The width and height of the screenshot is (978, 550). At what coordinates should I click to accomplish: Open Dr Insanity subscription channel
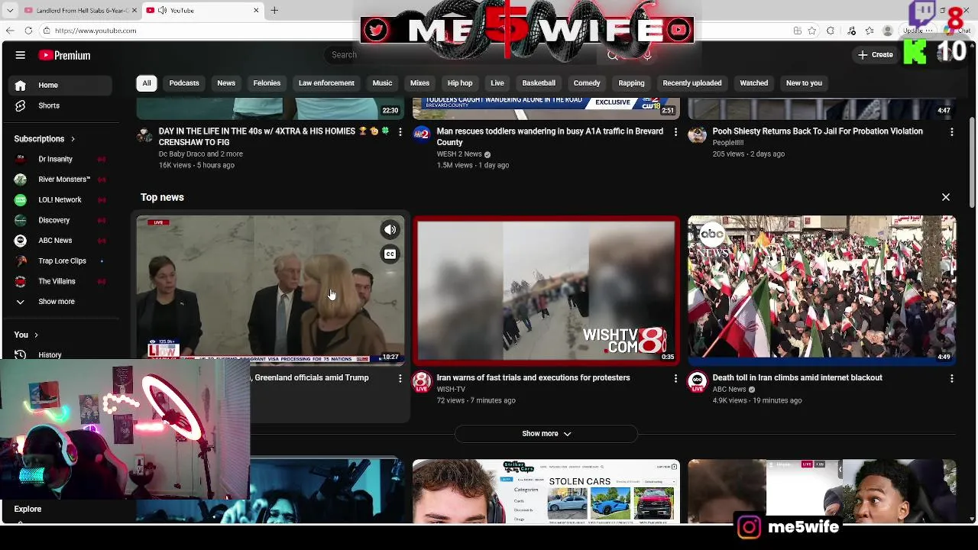point(60,159)
